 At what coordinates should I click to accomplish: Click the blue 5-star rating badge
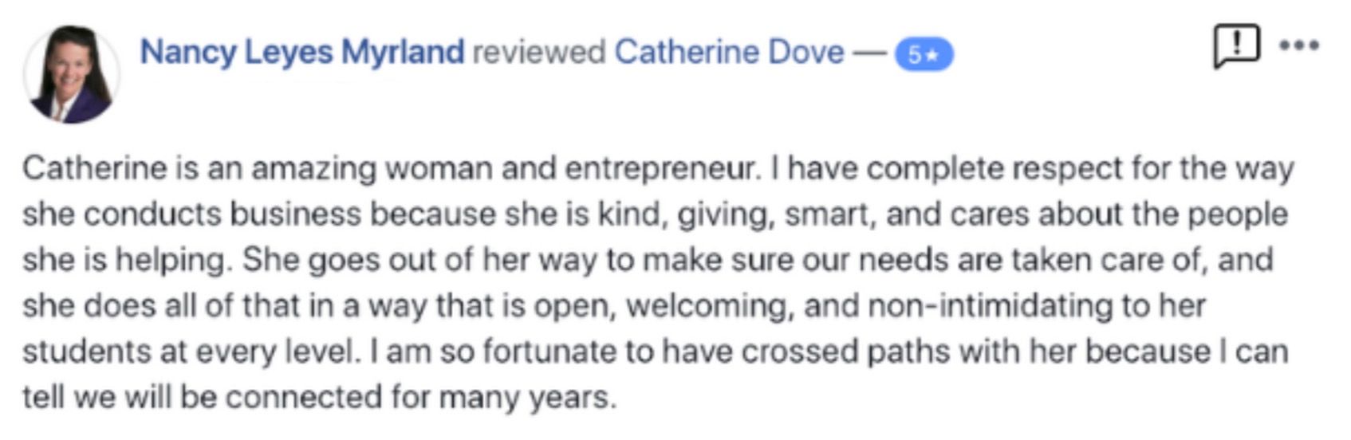click(x=924, y=54)
